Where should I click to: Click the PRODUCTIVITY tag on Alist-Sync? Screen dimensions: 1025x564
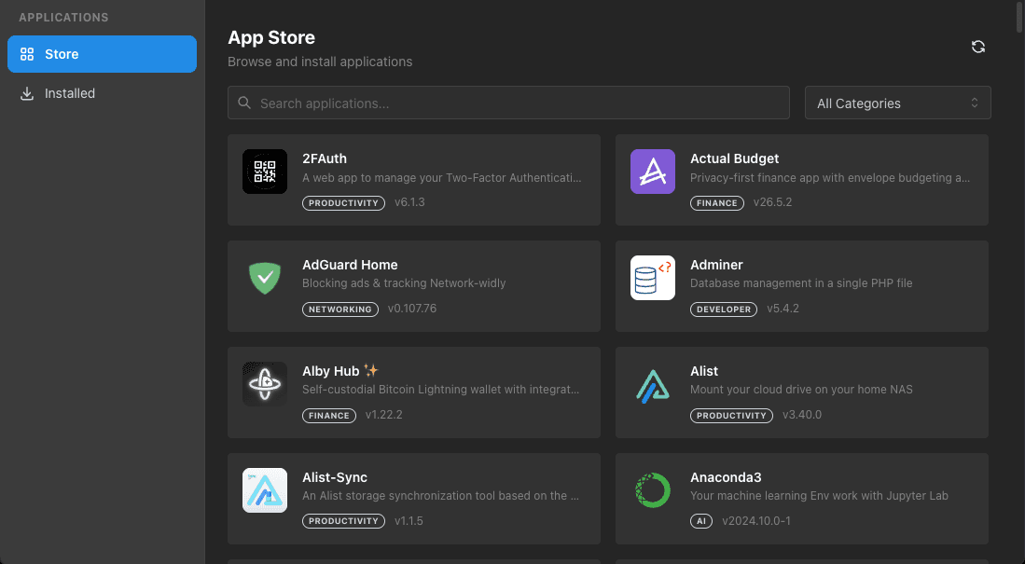[x=343, y=521]
